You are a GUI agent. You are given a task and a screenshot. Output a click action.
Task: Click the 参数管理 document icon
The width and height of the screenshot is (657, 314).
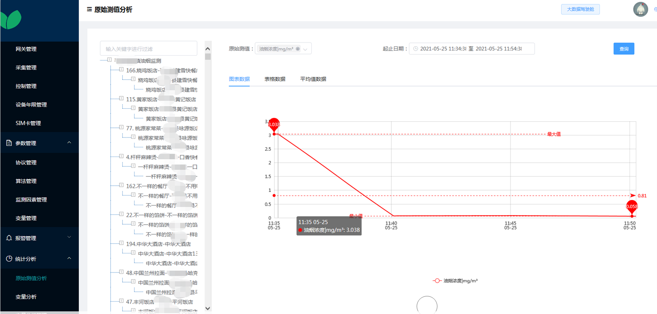[9, 143]
